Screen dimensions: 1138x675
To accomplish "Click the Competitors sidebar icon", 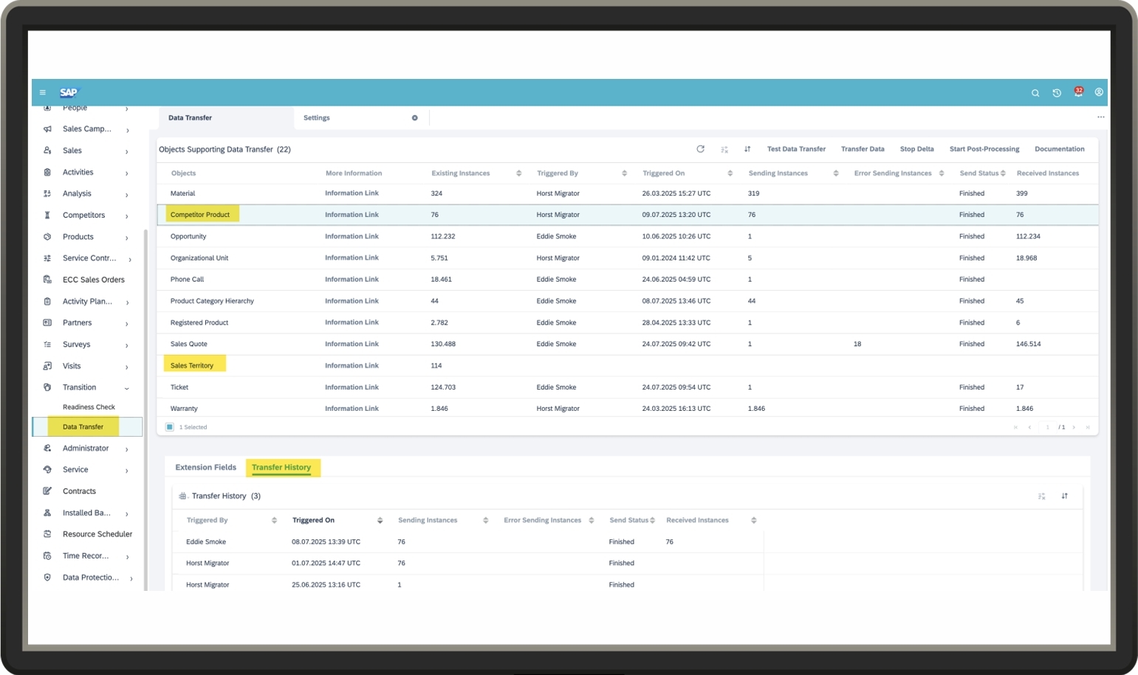I will point(47,215).
